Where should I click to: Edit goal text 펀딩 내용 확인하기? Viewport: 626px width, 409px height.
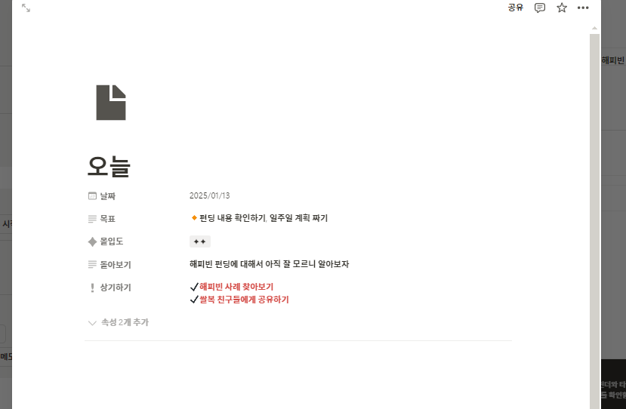[x=233, y=218]
